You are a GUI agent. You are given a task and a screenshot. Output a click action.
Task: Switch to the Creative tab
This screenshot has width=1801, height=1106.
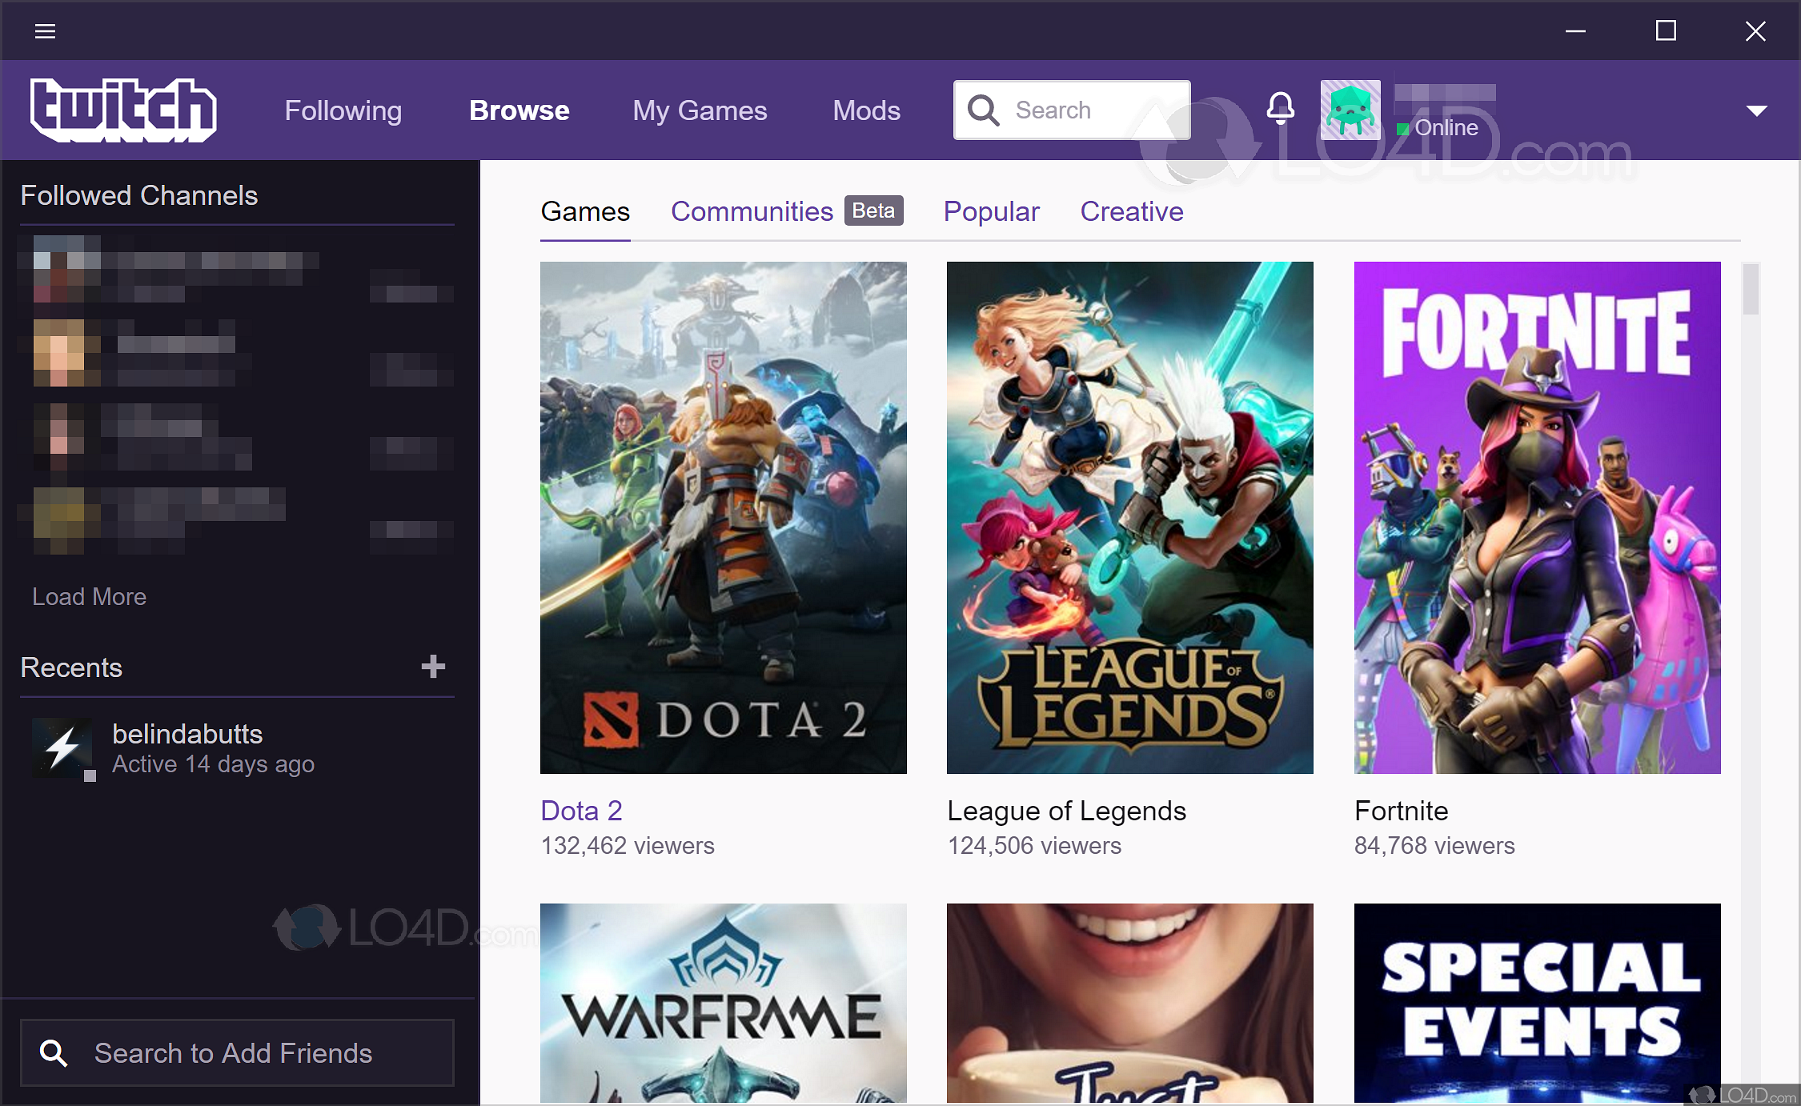pyautogui.click(x=1132, y=211)
